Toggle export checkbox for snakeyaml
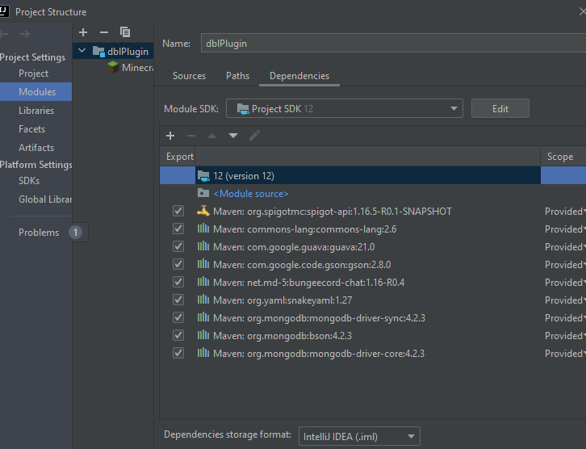586x449 pixels. (178, 300)
